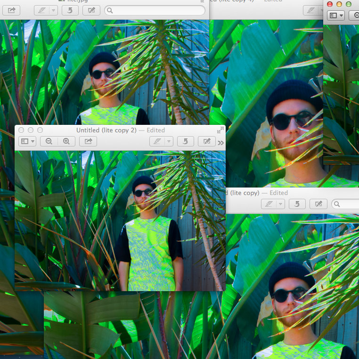Click the 'Untitled (lite copy 2)' window title
The image size is (359, 359).
(120, 130)
